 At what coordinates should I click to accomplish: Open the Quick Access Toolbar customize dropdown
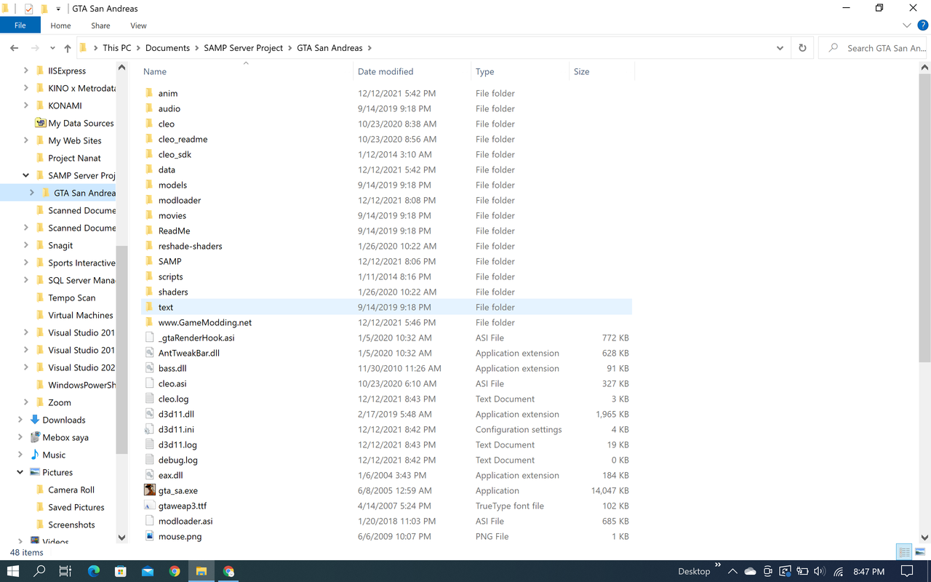[x=58, y=9]
